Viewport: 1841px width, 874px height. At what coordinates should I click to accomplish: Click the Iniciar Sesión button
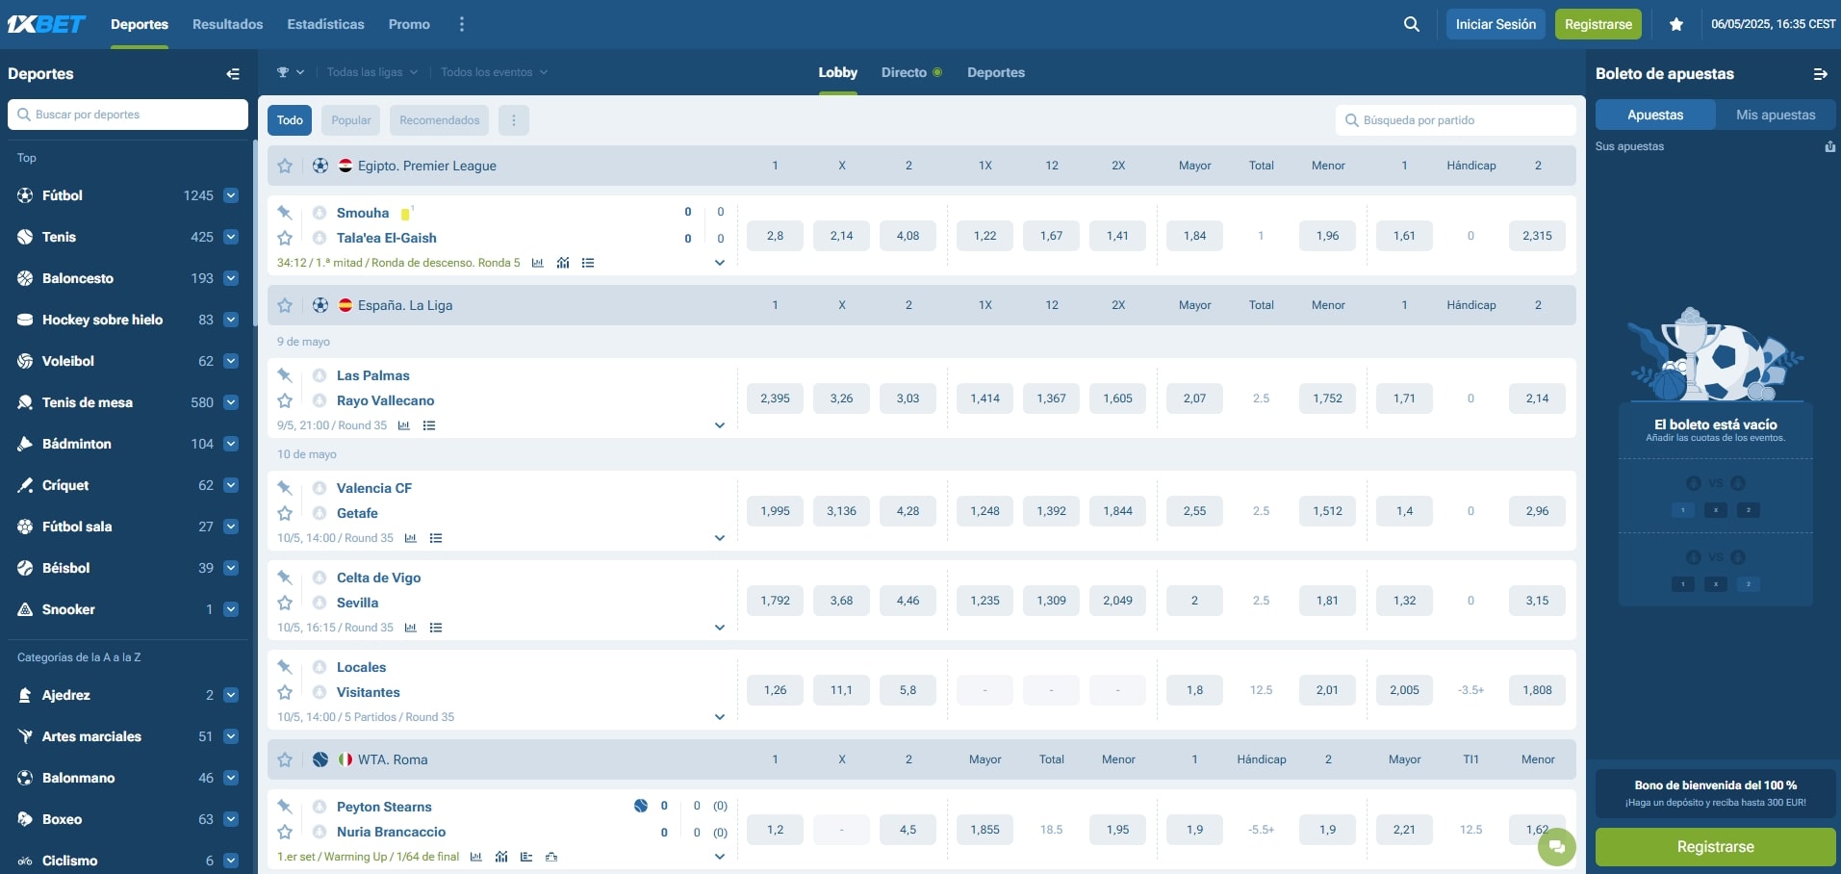tap(1495, 24)
